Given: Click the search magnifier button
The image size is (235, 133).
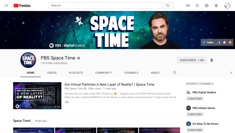Looking at the screenshot, I should tap(168, 5).
